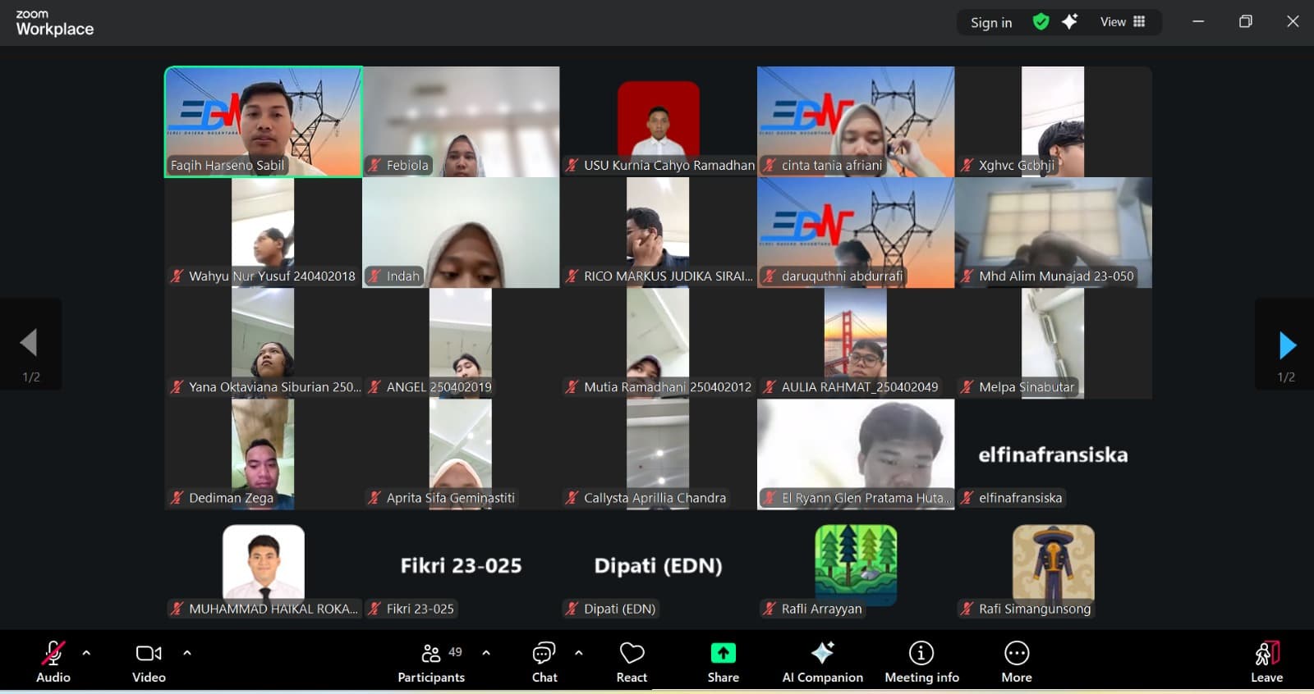Select Rafli Arrayyan's forest avatar tile
Screen dimensions: 1314x694
856,565
